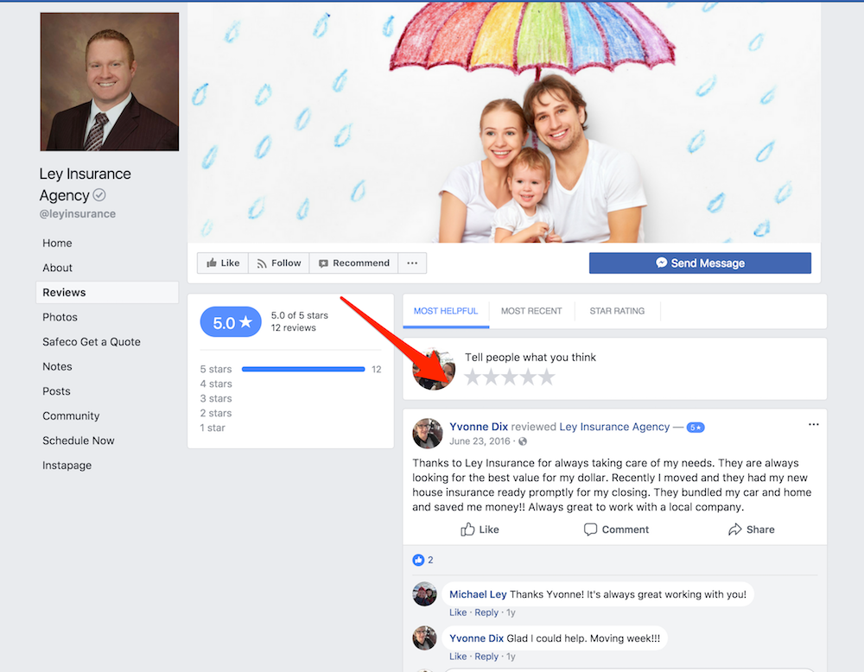Click the Tell people what you think prompt
Viewport: 864px width, 672px height.
(x=530, y=358)
